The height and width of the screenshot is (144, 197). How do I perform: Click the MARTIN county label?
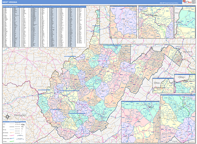[40, 117]
